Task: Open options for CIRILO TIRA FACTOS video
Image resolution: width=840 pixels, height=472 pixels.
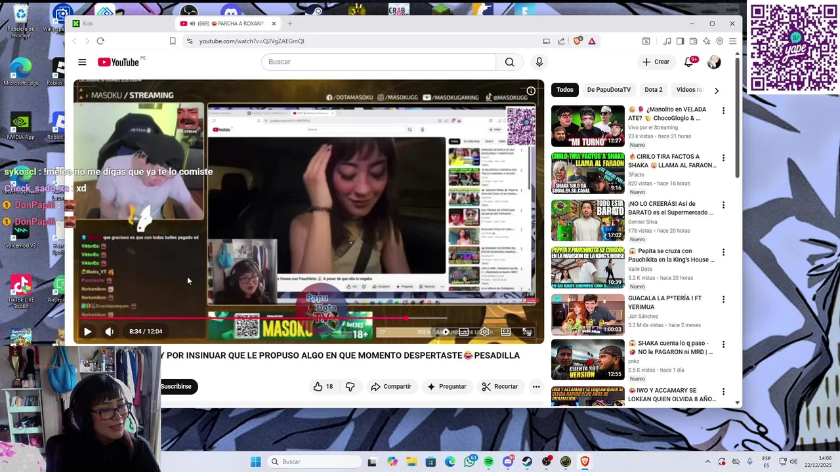Action: point(723,158)
